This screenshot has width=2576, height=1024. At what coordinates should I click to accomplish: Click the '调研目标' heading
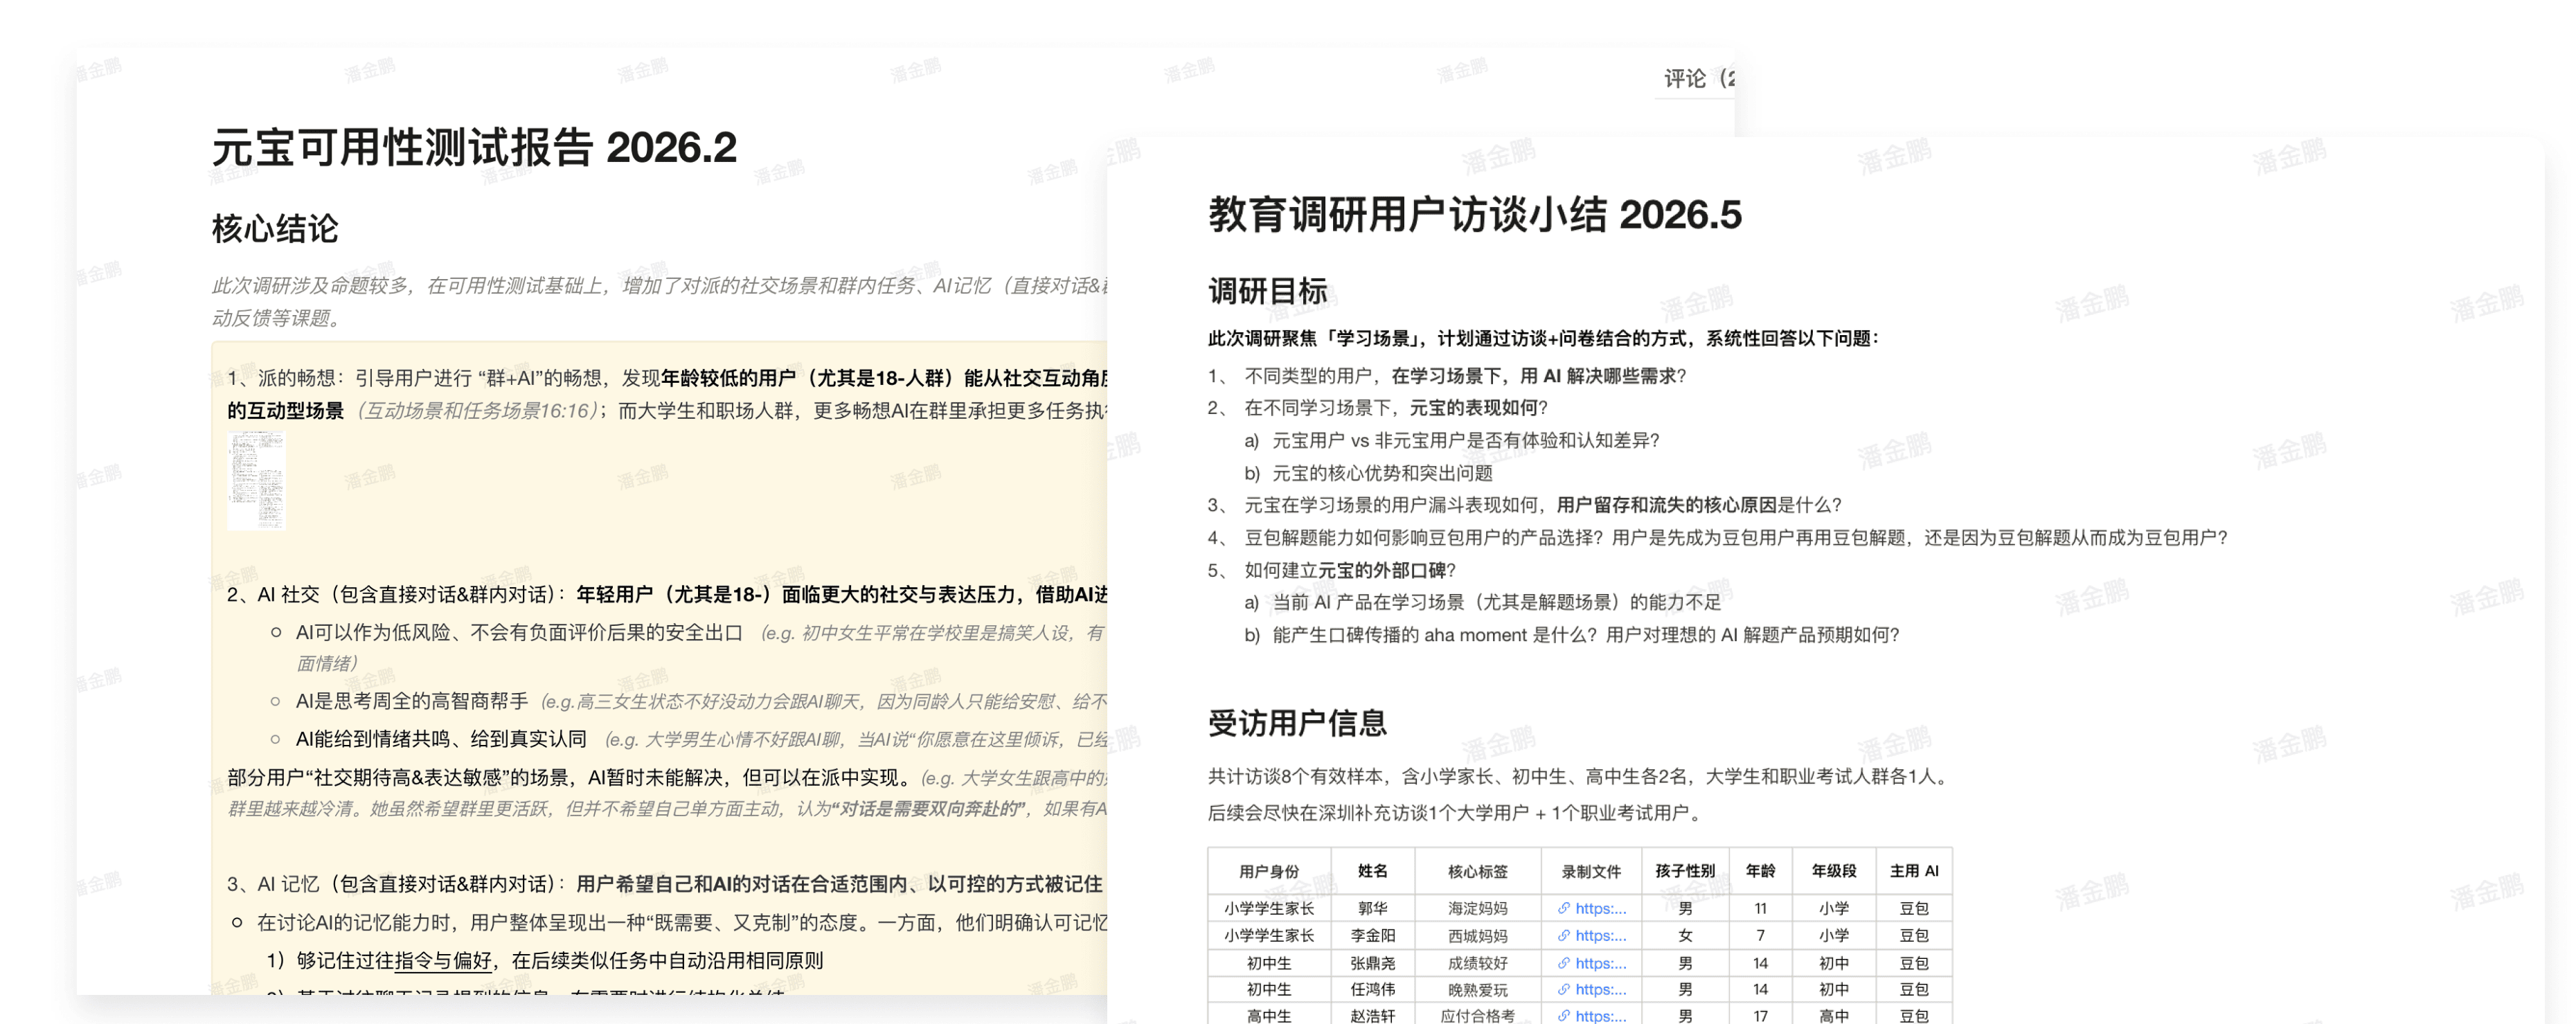1268,291
